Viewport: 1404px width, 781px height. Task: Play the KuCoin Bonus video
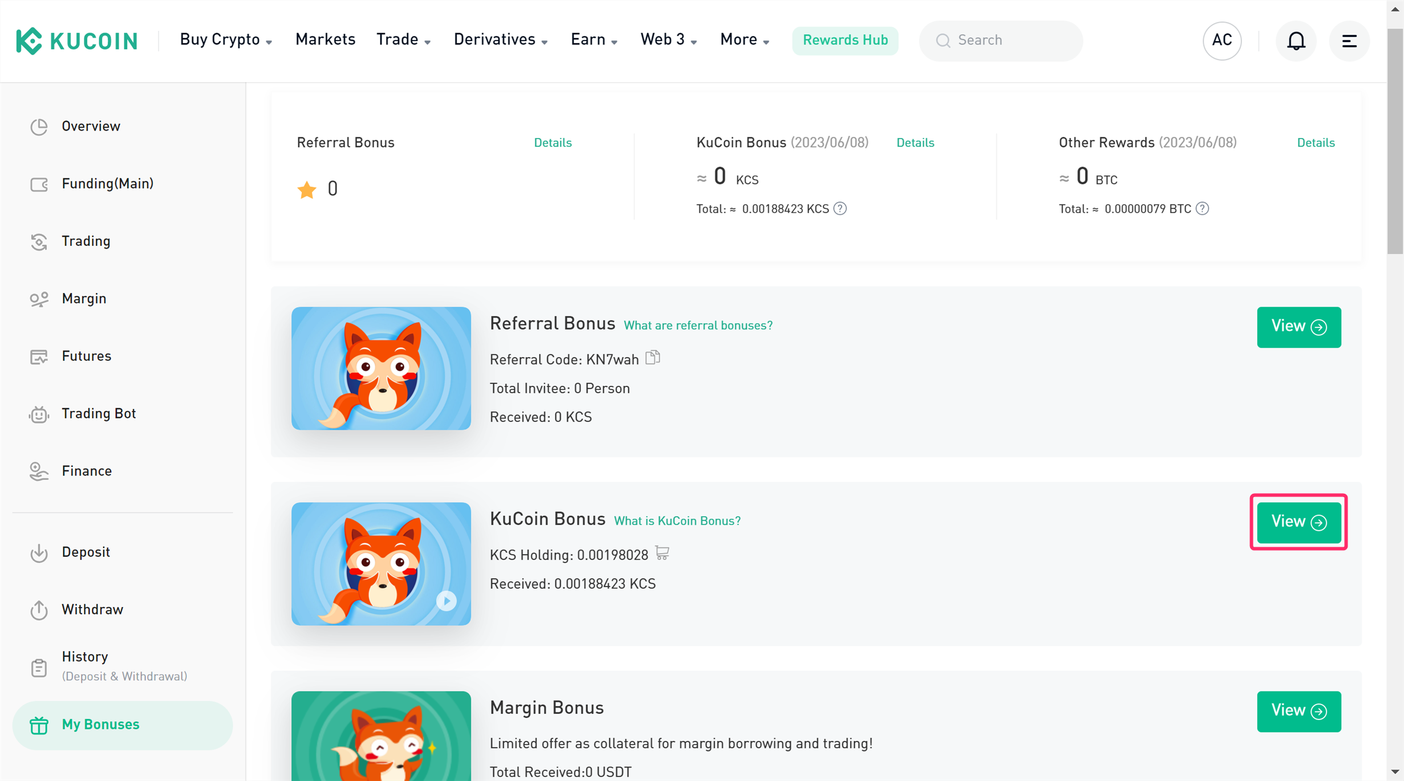point(446,601)
